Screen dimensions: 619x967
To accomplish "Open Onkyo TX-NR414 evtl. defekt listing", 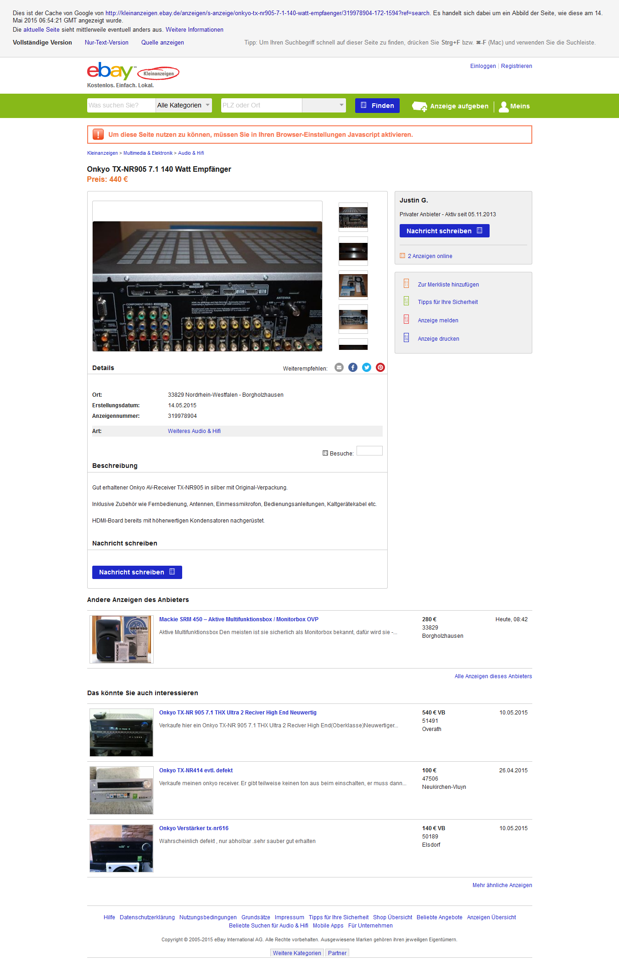I will [x=196, y=770].
